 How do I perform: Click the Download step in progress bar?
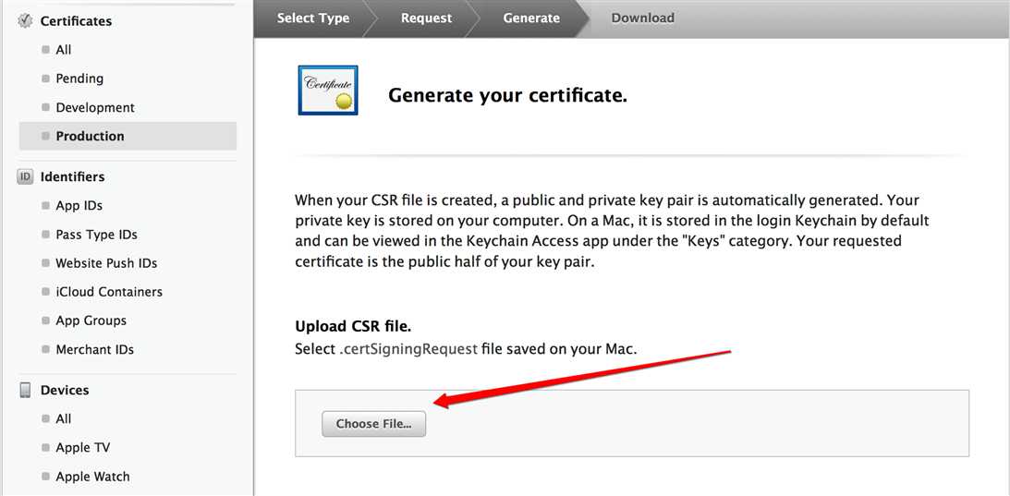tap(643, 18)
